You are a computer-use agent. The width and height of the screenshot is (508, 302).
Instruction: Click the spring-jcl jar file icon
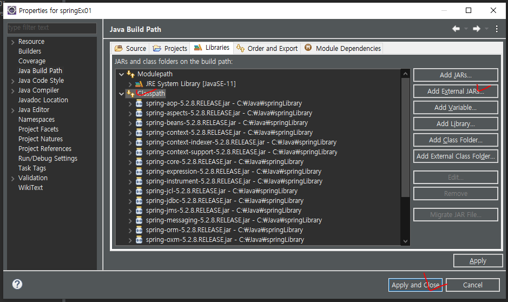click(x=139, y=191)
